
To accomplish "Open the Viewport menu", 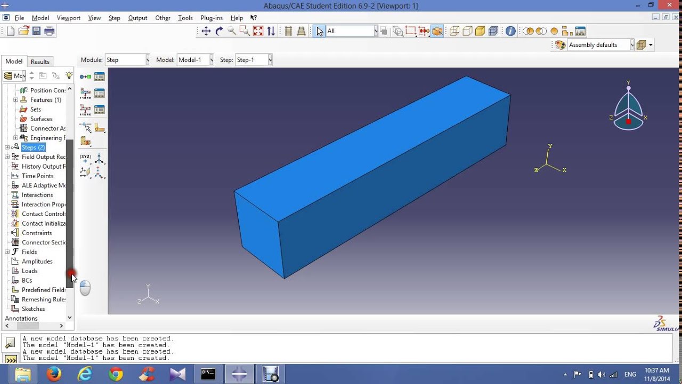I will [x=68, y=18].
